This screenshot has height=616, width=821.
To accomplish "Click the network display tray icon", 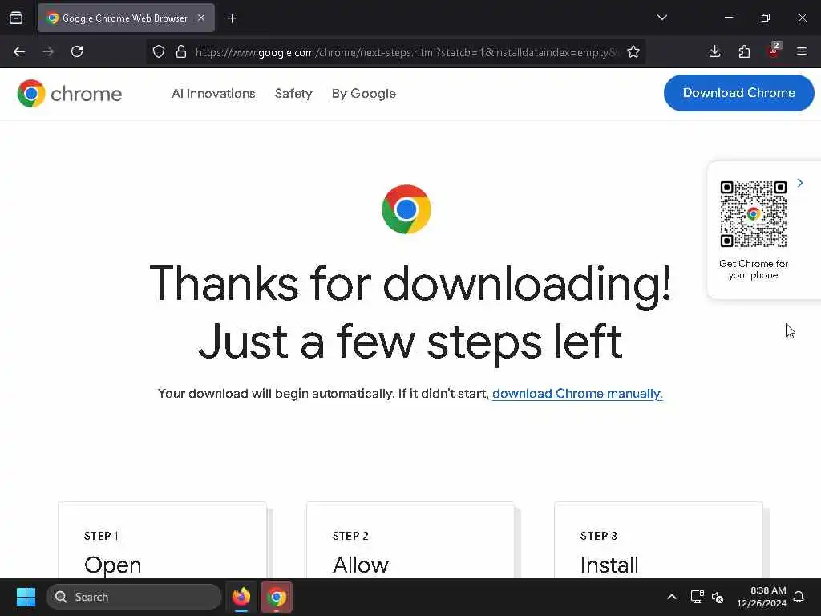I will (697, 597).
